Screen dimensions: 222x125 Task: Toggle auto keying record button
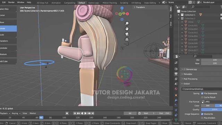coord(67,113)
